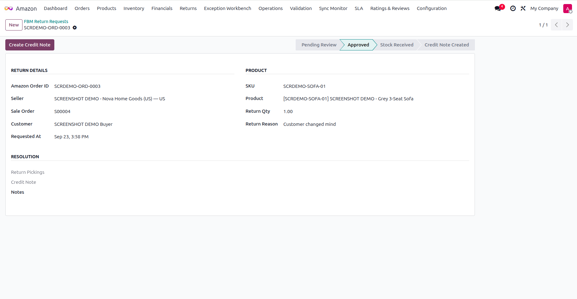This screenshot has width=577, height=299.
Task: Click the New record button
Action: pyautogui.click(x=14, y=25)
